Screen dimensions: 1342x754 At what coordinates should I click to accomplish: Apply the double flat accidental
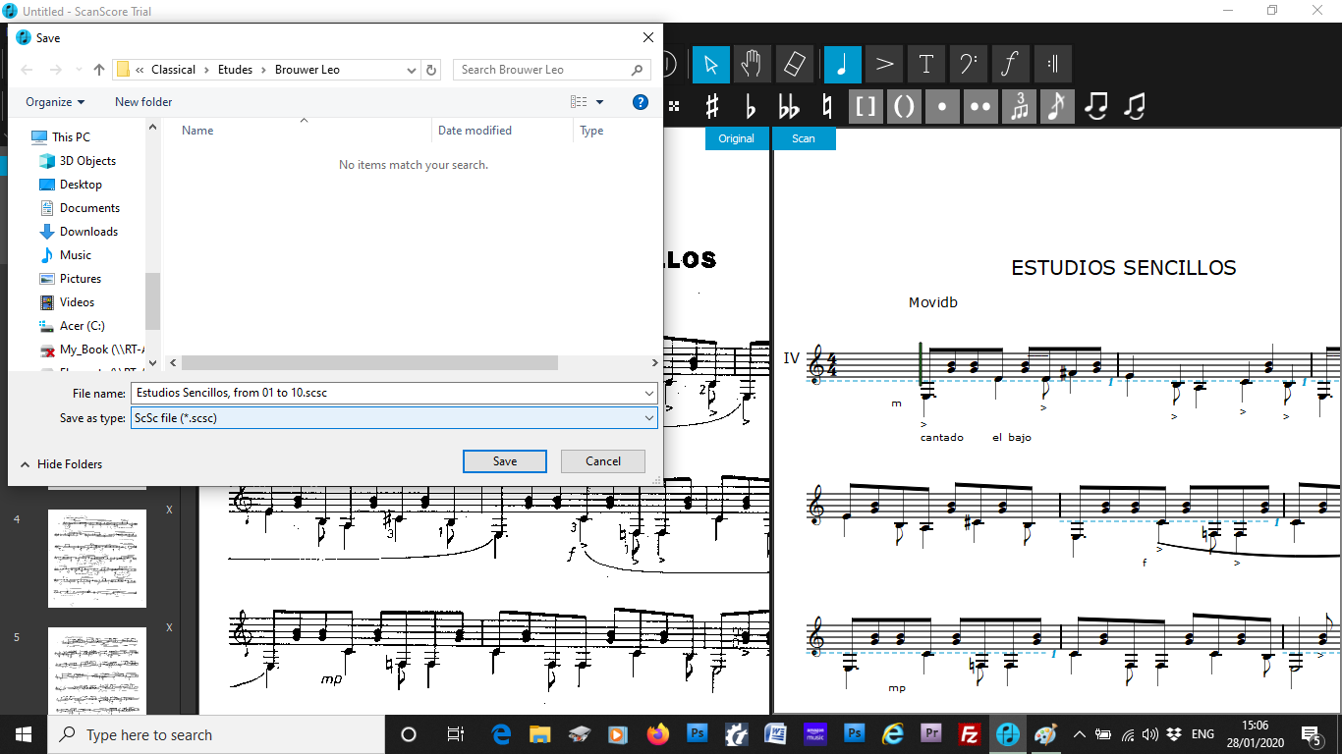point(789,106)
